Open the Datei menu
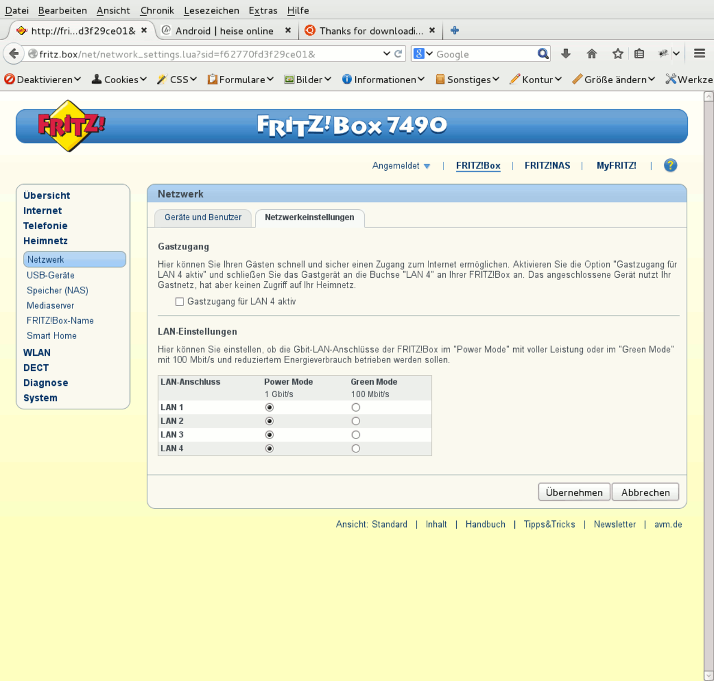The image size is (714, 681). point(17,10)
